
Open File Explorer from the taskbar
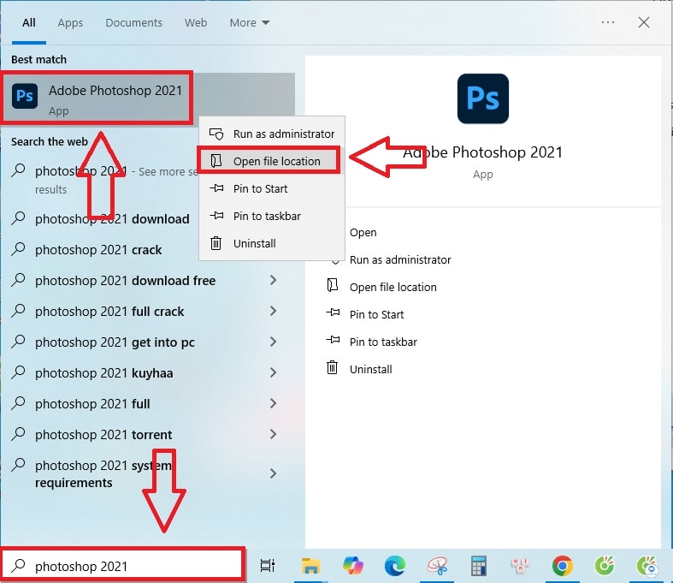click(x=310, y=566)
